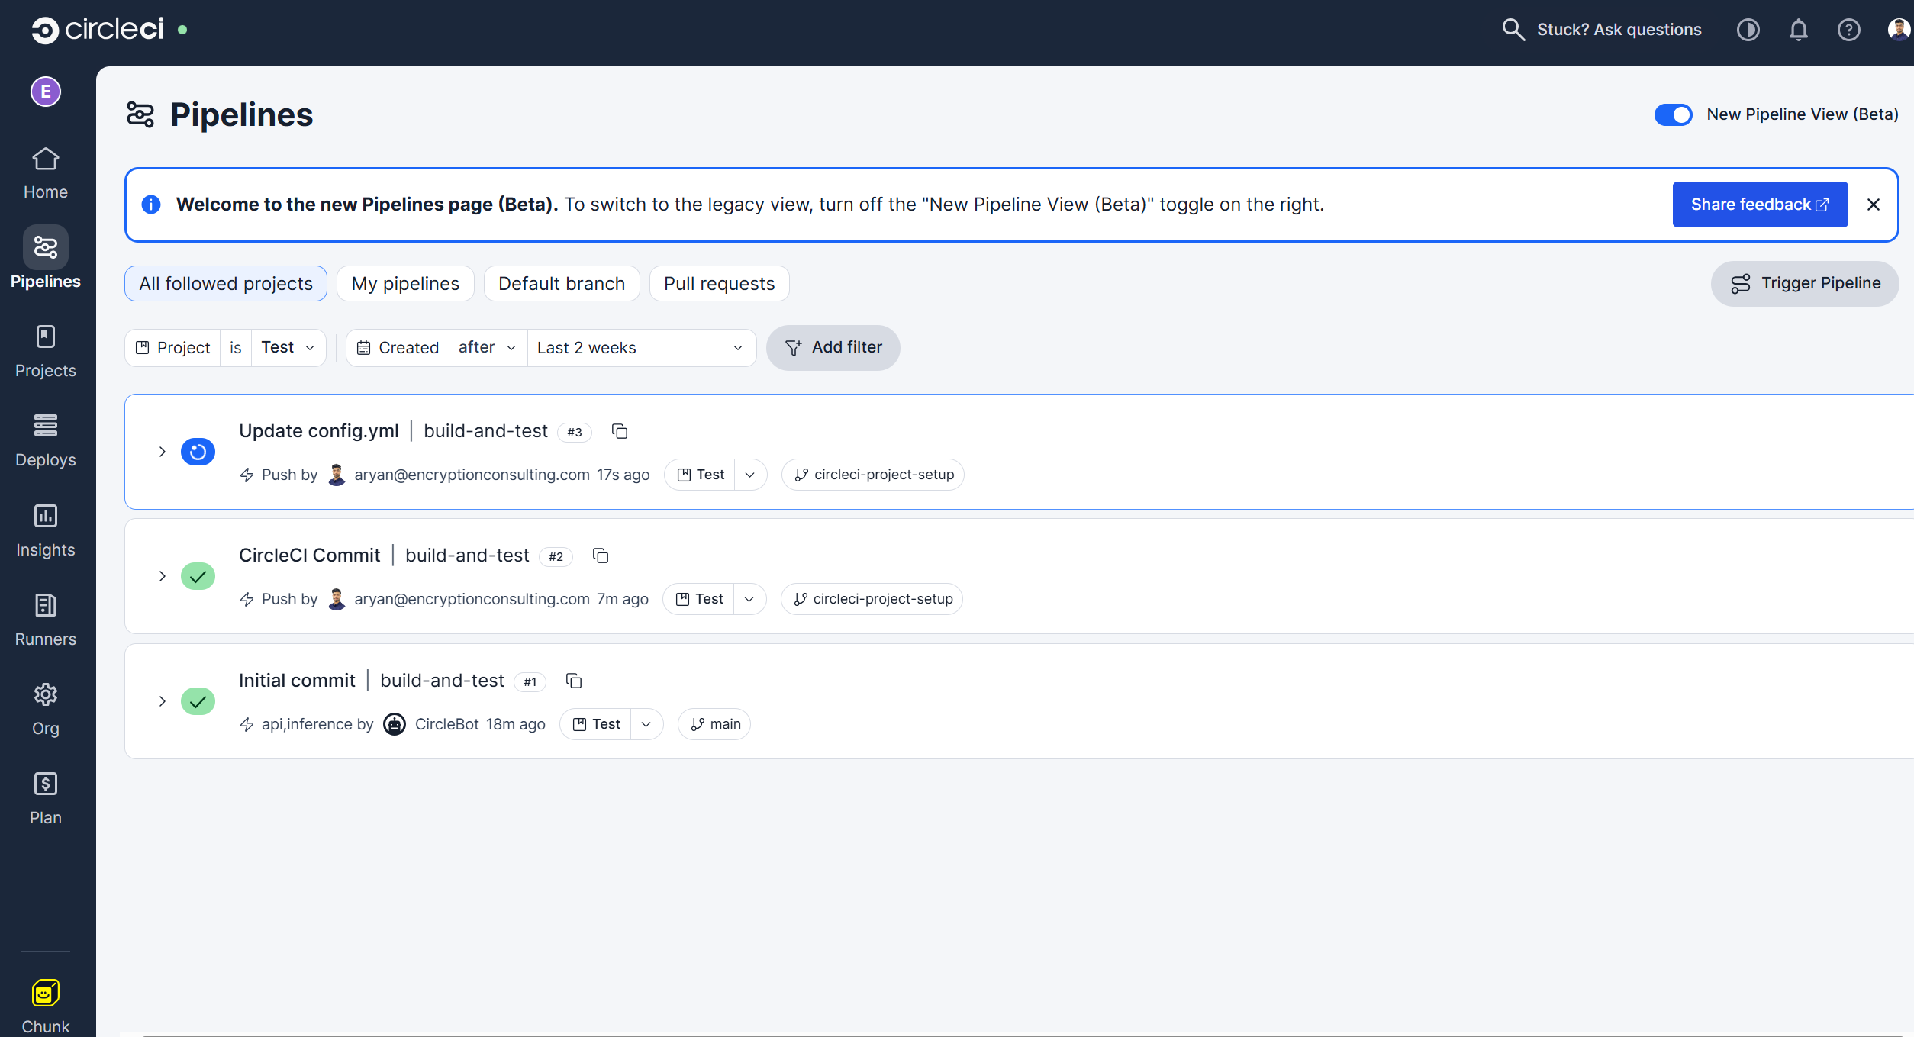Open the build-and-test workflow on pipeline #2
This screenshot has height=1037, width=1914.
(467, 556)
